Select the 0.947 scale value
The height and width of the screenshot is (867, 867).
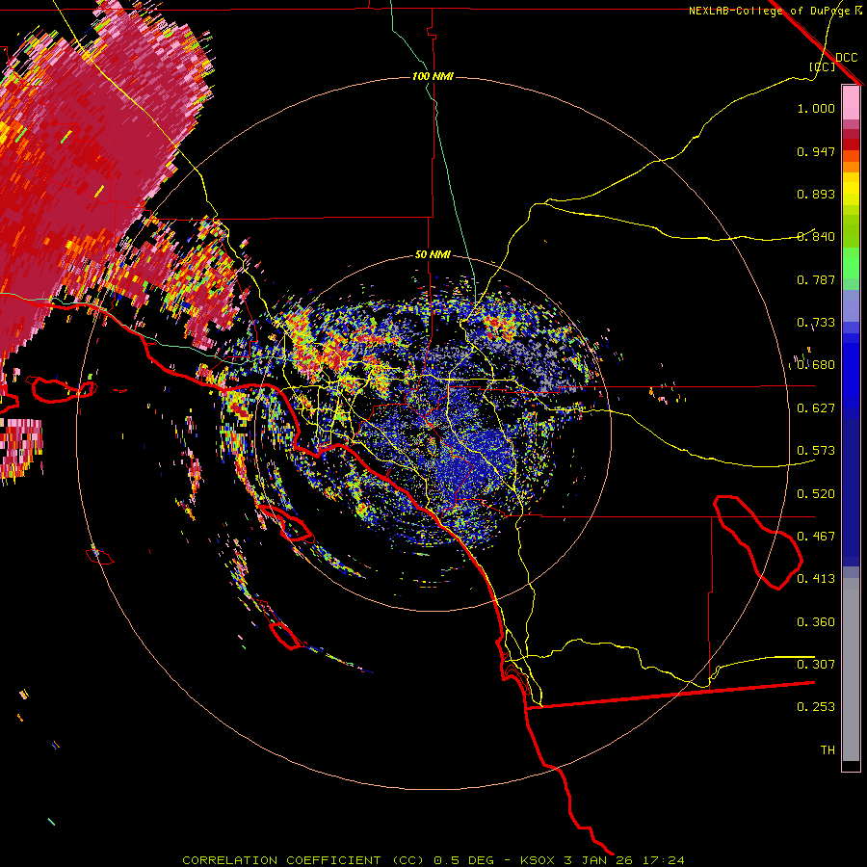[816, 151]
